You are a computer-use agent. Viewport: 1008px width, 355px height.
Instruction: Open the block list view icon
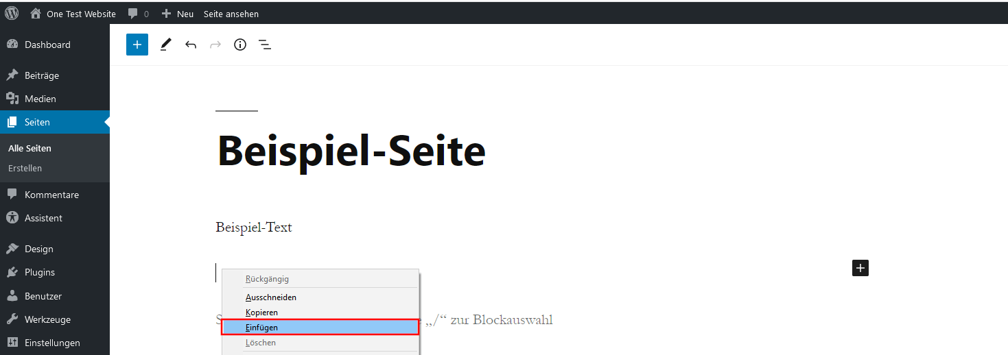point(265,45)
